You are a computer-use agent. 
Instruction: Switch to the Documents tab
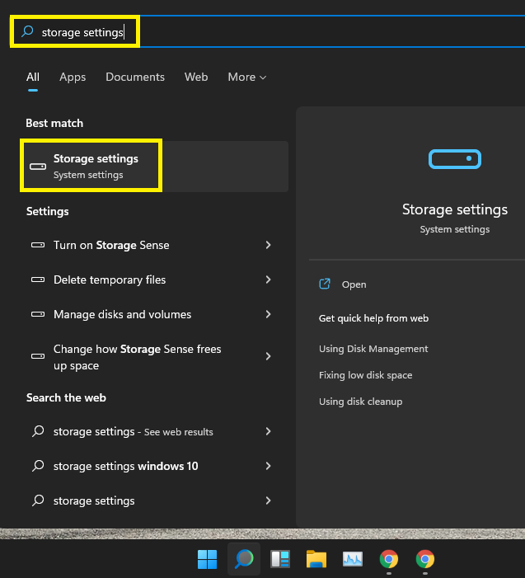(x=135, y=77)
